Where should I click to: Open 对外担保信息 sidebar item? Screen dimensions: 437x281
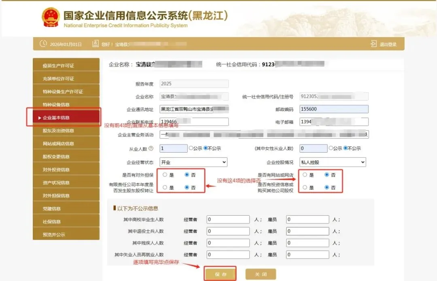66,195
